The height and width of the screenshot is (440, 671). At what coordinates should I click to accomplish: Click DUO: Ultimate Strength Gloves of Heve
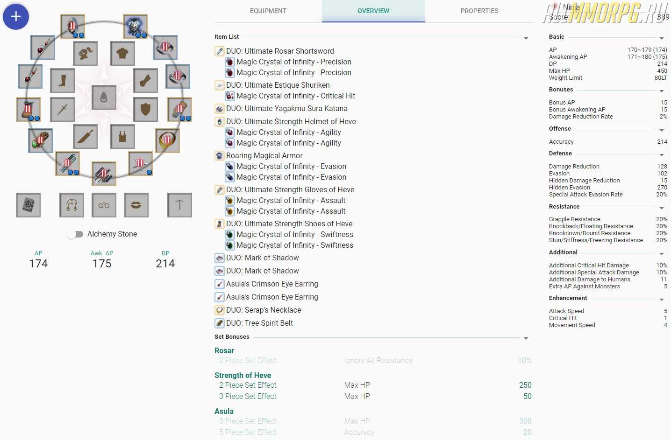click(x=290, y=189)
